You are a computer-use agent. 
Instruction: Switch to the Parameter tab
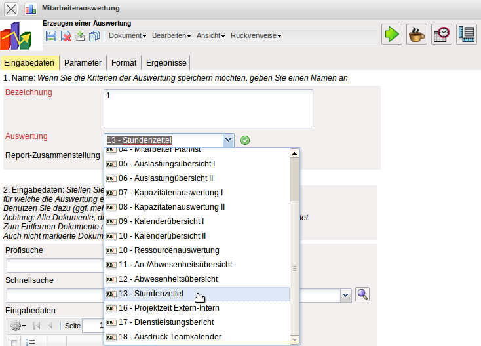[x=83, y=63]
